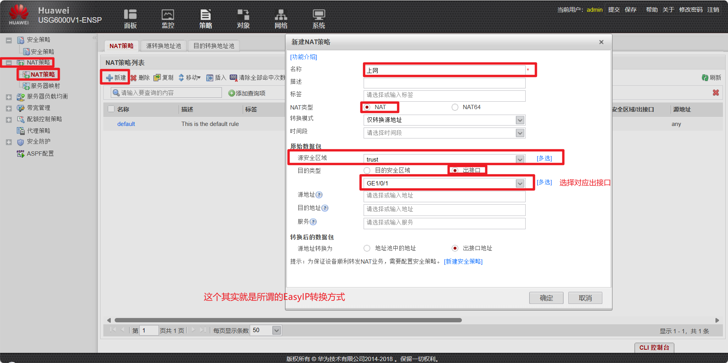
Task: Expand the 服务器负载均衡 tree node
Action: 9,97
